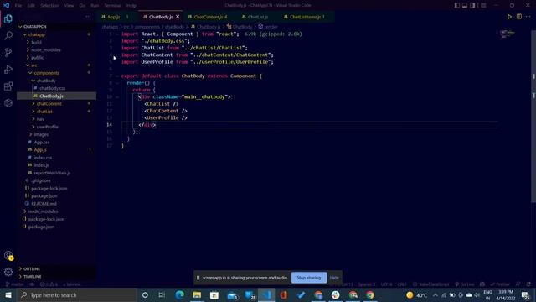Open Manage settings gear icon
The image size is (536, 302).
8,272
